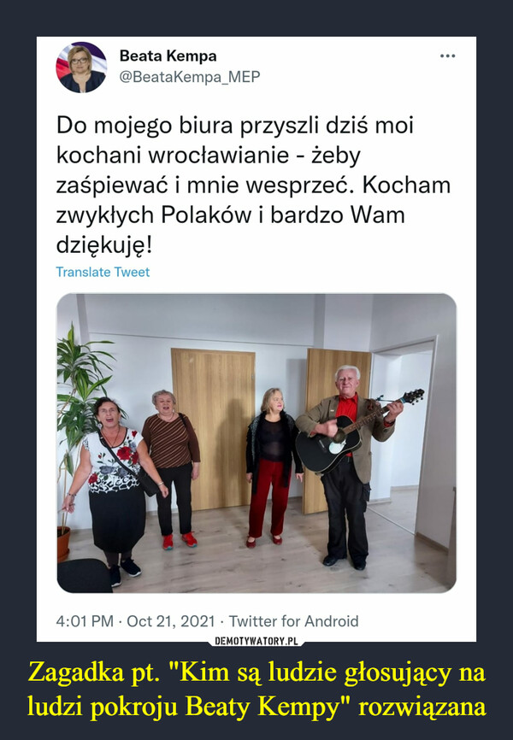Viewport: 513px width, 740px height.
Task: Click the @BeataKempa_MEP handle
Action: (190, 76)
